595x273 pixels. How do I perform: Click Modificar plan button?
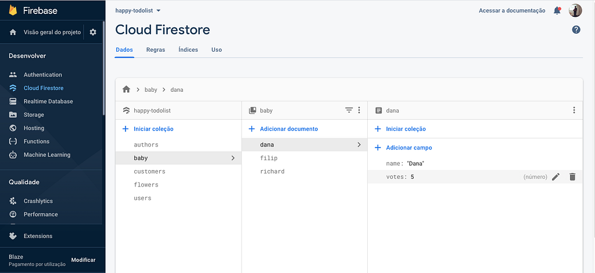coord(84,260)
